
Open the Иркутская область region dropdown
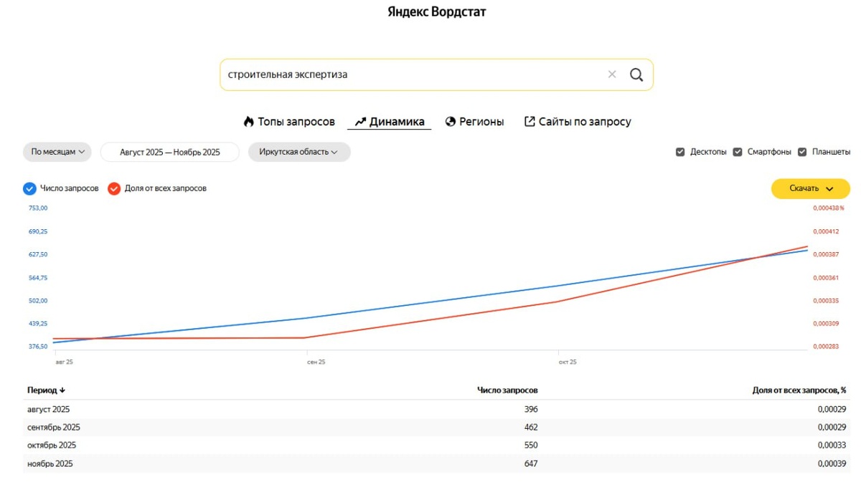click(x=299, y=152)
